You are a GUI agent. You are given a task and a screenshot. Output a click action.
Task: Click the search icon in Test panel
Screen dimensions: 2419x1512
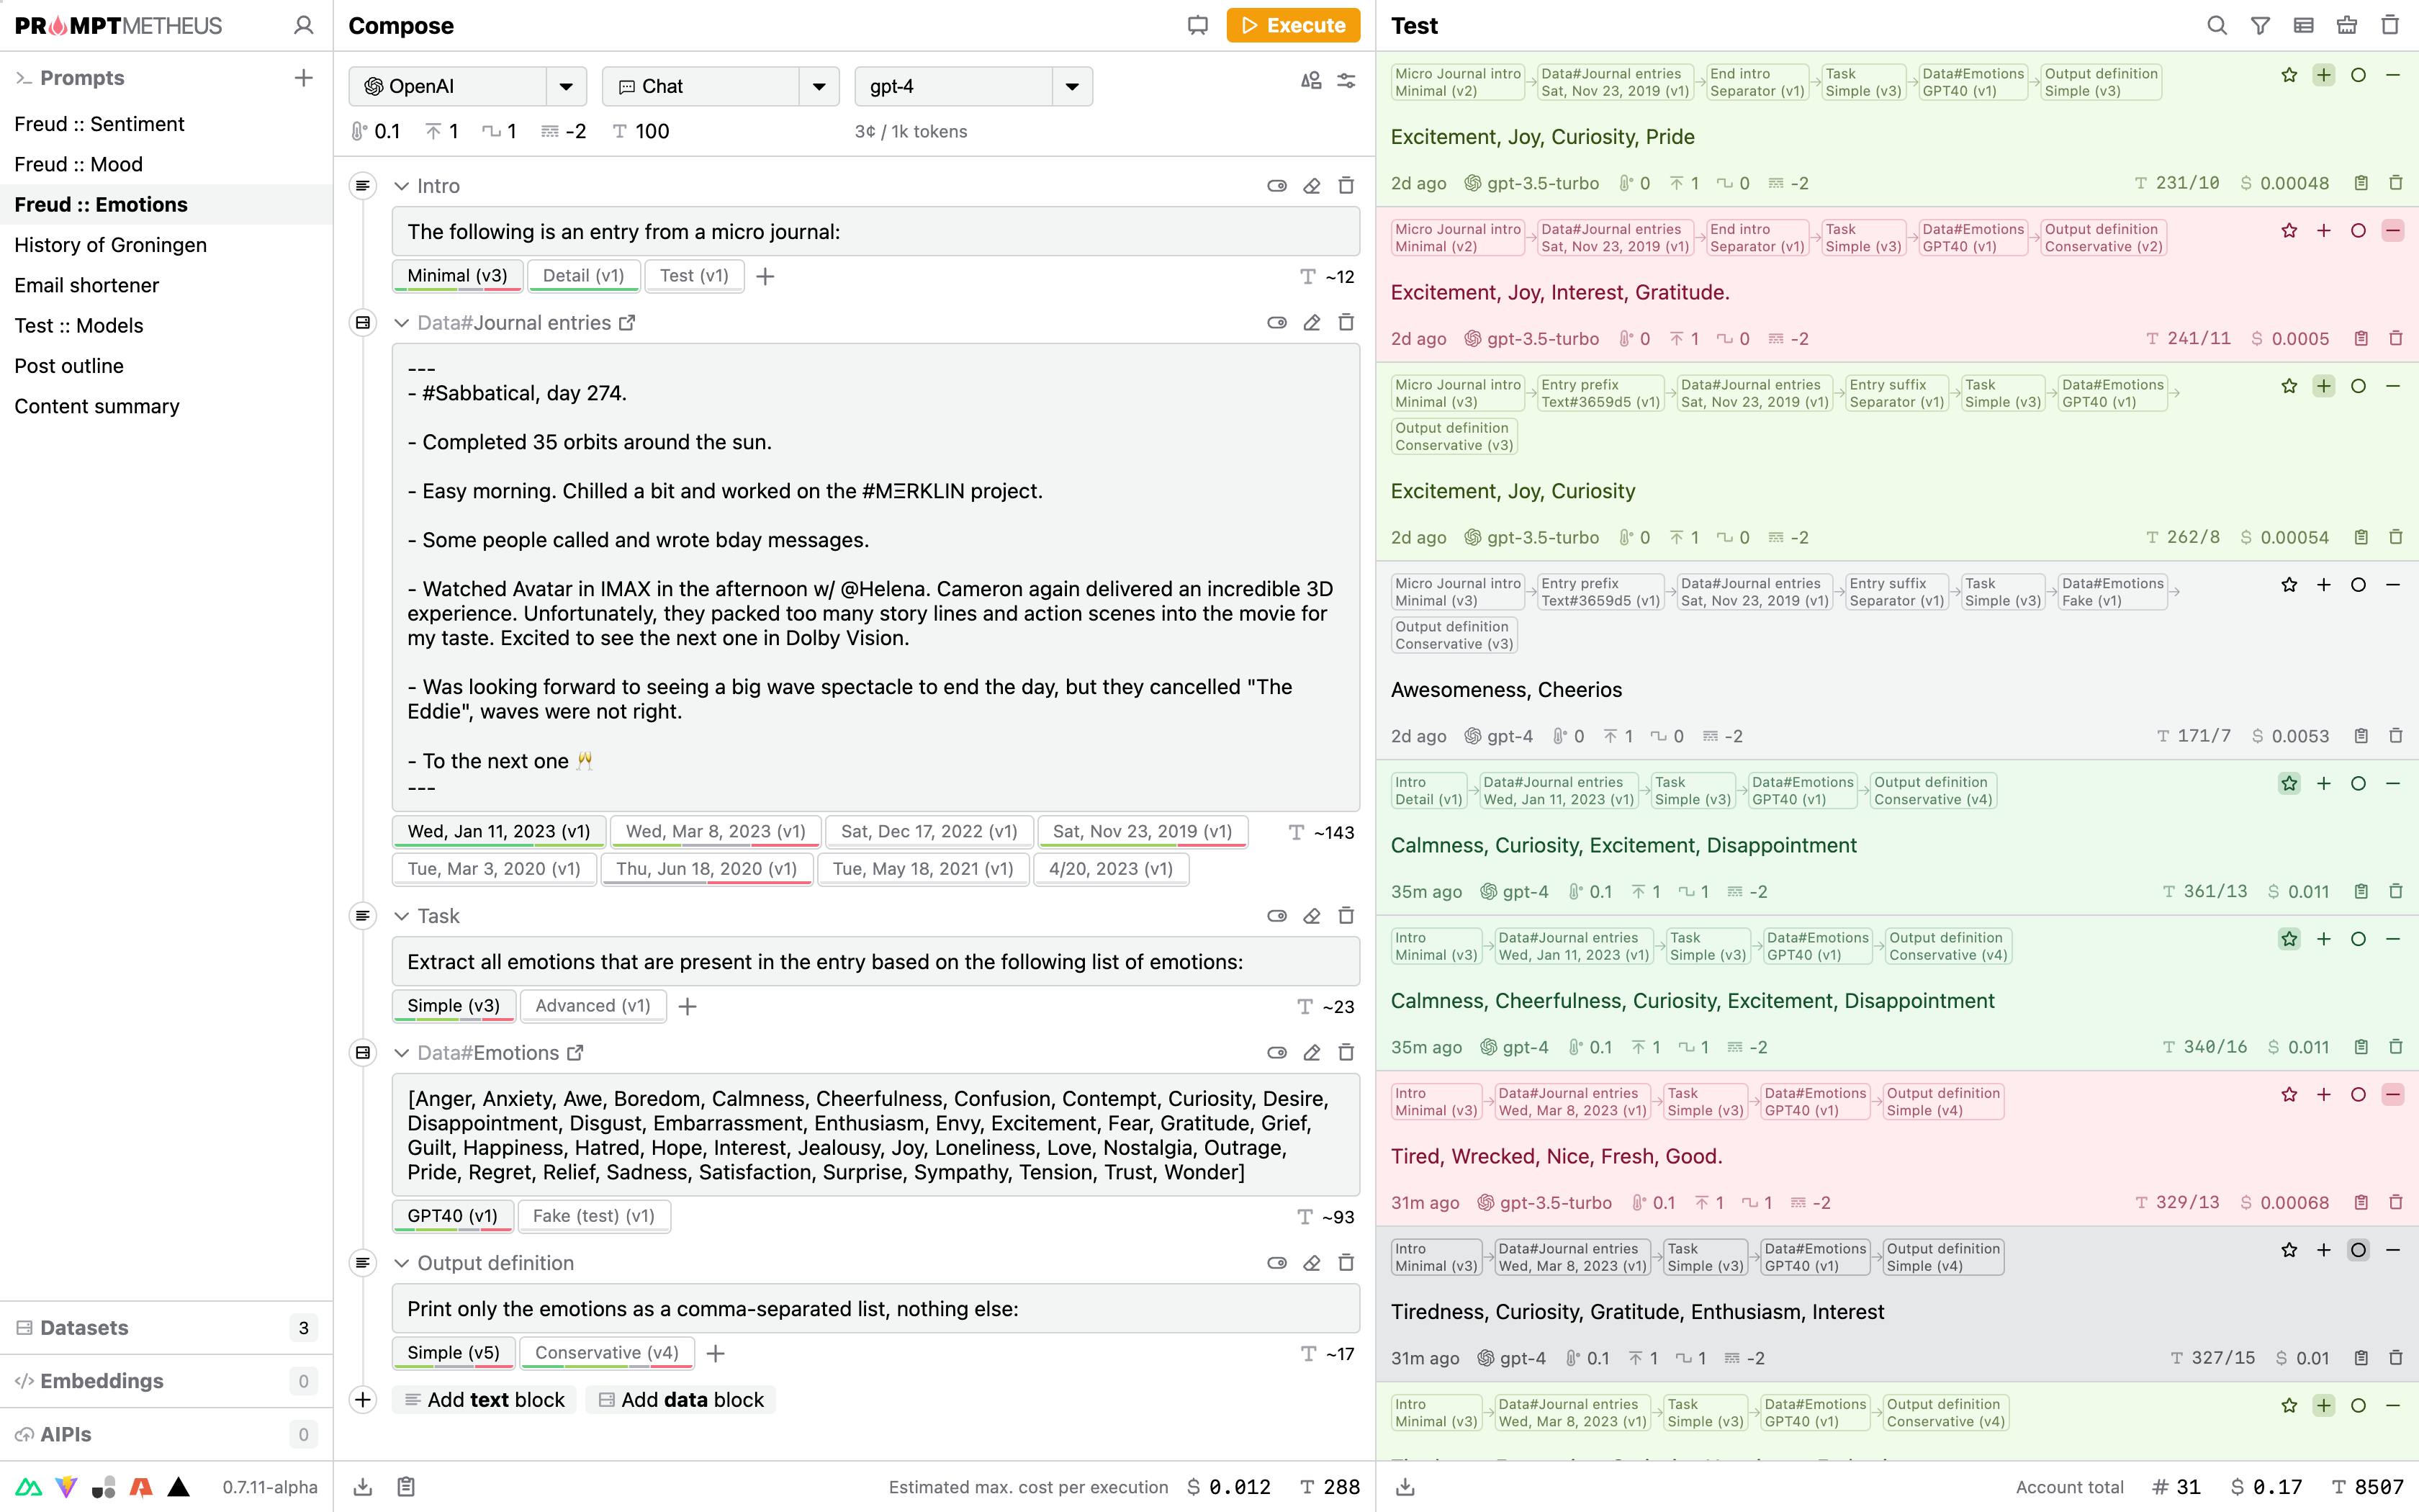click(x=2216, y=26)
